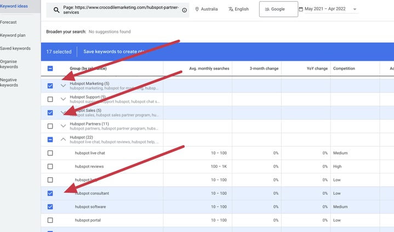Expand the Hubspot Sales group chevron
This screenshot has height=232, width=394.
pos(64,113)
